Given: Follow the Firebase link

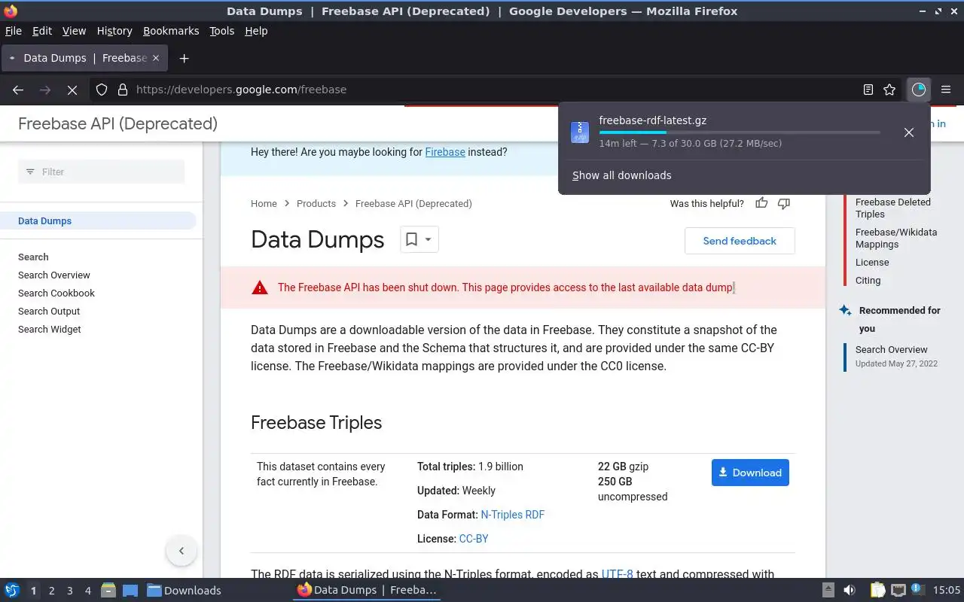Looking at the screenshot, I should coord(445,152).
